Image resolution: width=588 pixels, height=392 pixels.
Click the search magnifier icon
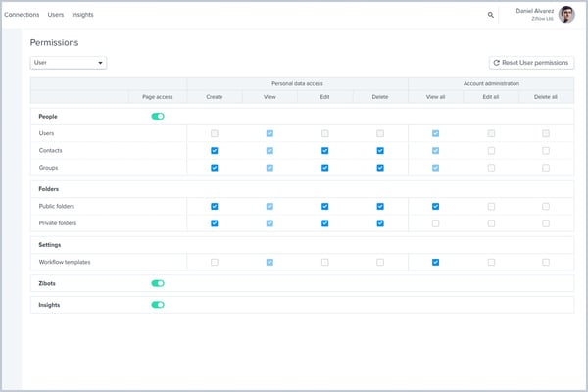[491, 15]
